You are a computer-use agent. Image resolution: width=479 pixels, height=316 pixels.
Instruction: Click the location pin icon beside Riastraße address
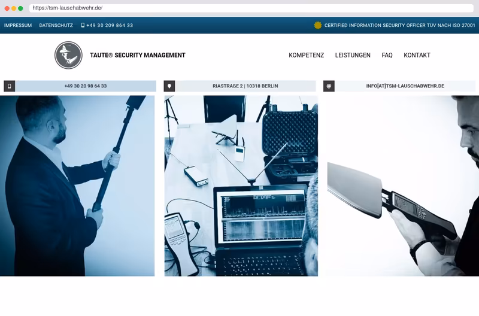[169, 86]
